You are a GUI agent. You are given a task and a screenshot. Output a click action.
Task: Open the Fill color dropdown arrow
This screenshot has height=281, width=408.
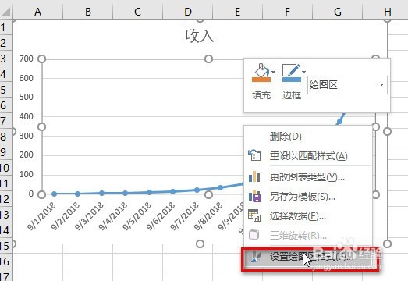(x=273, y=72)
